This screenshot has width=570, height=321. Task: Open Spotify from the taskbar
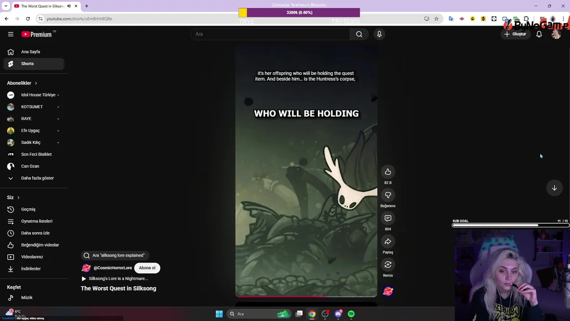click(x=351, y=314)
